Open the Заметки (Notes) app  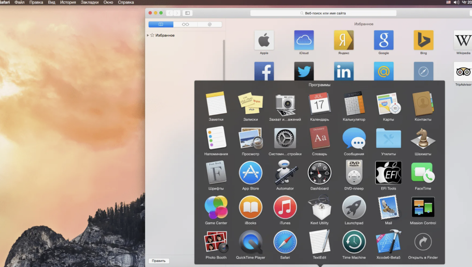click(216, 104)
